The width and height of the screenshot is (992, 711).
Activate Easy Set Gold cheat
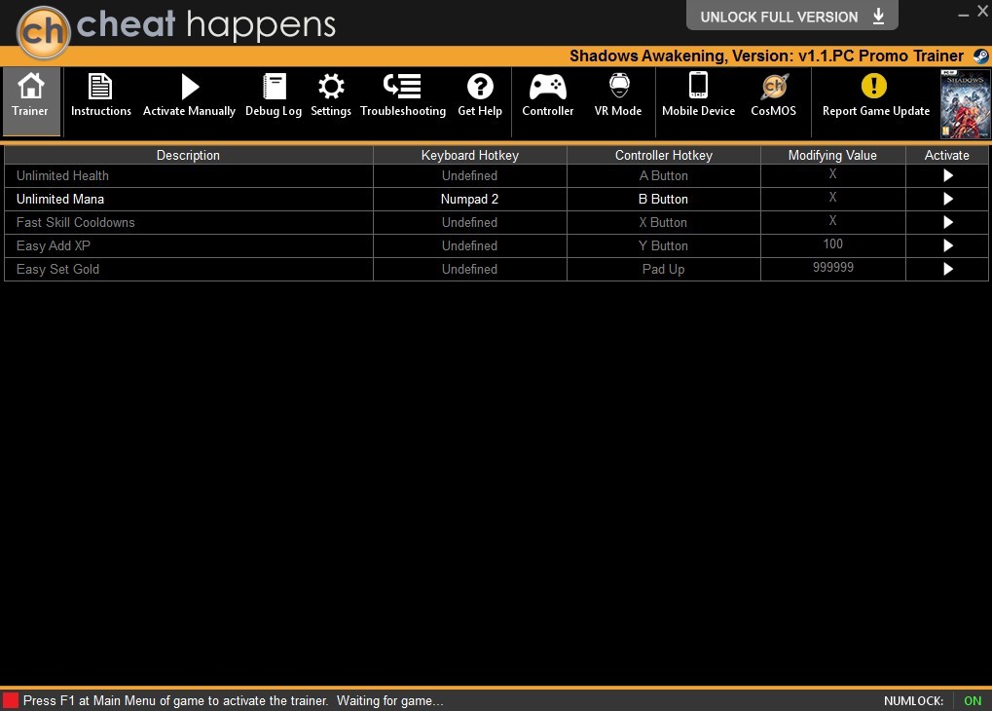tap(948, 270)
